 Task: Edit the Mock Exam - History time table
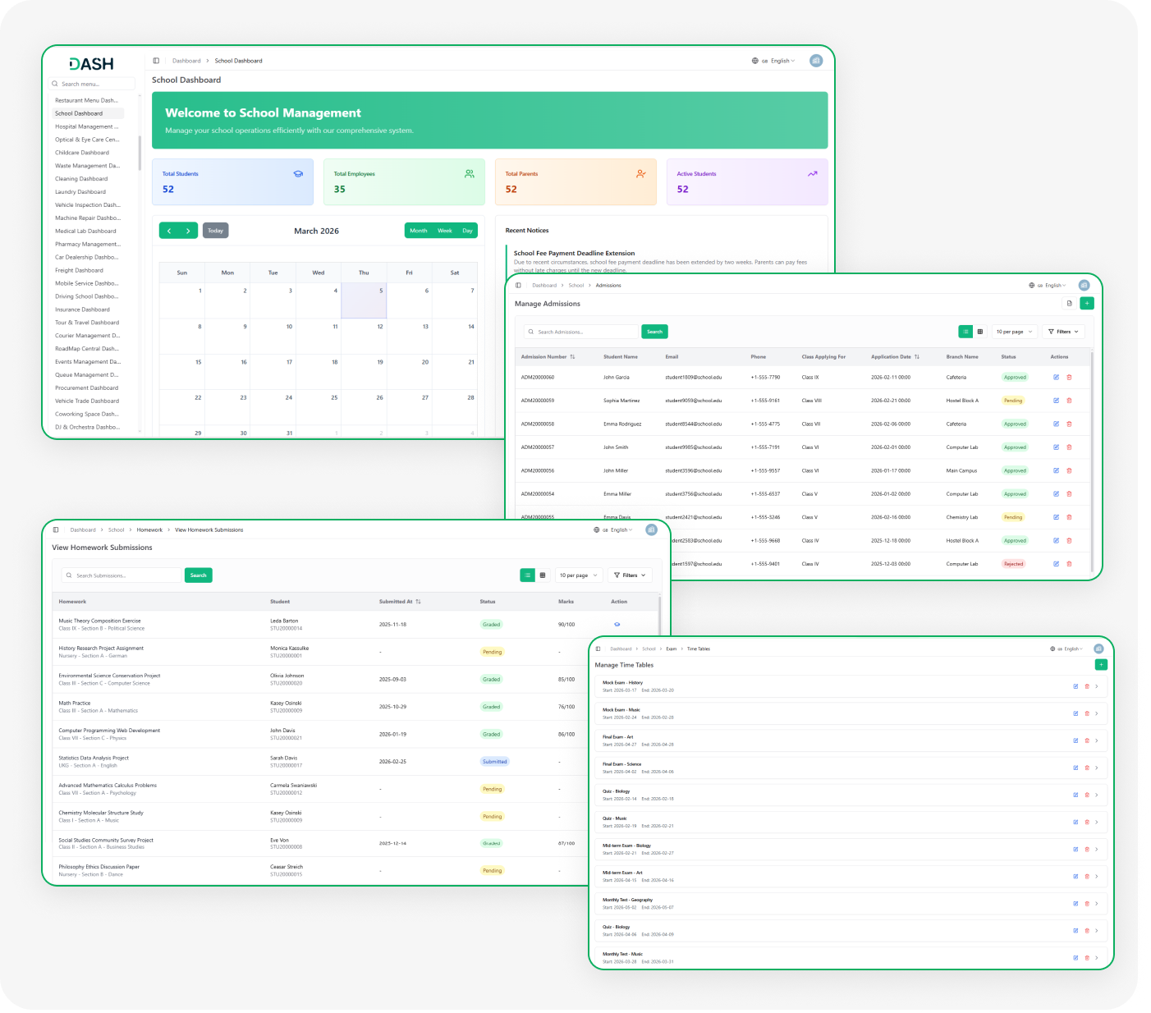[x=1075, y=686]
